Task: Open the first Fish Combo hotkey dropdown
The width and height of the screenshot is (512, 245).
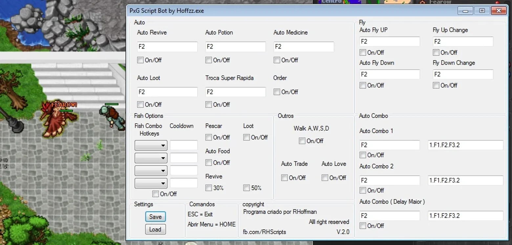Action: tap(151, 145)
